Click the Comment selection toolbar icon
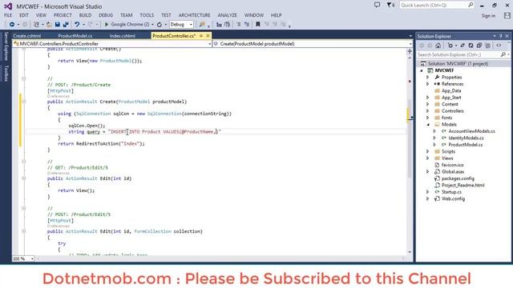This screenshot has height=288, width=513. [239, 25]
